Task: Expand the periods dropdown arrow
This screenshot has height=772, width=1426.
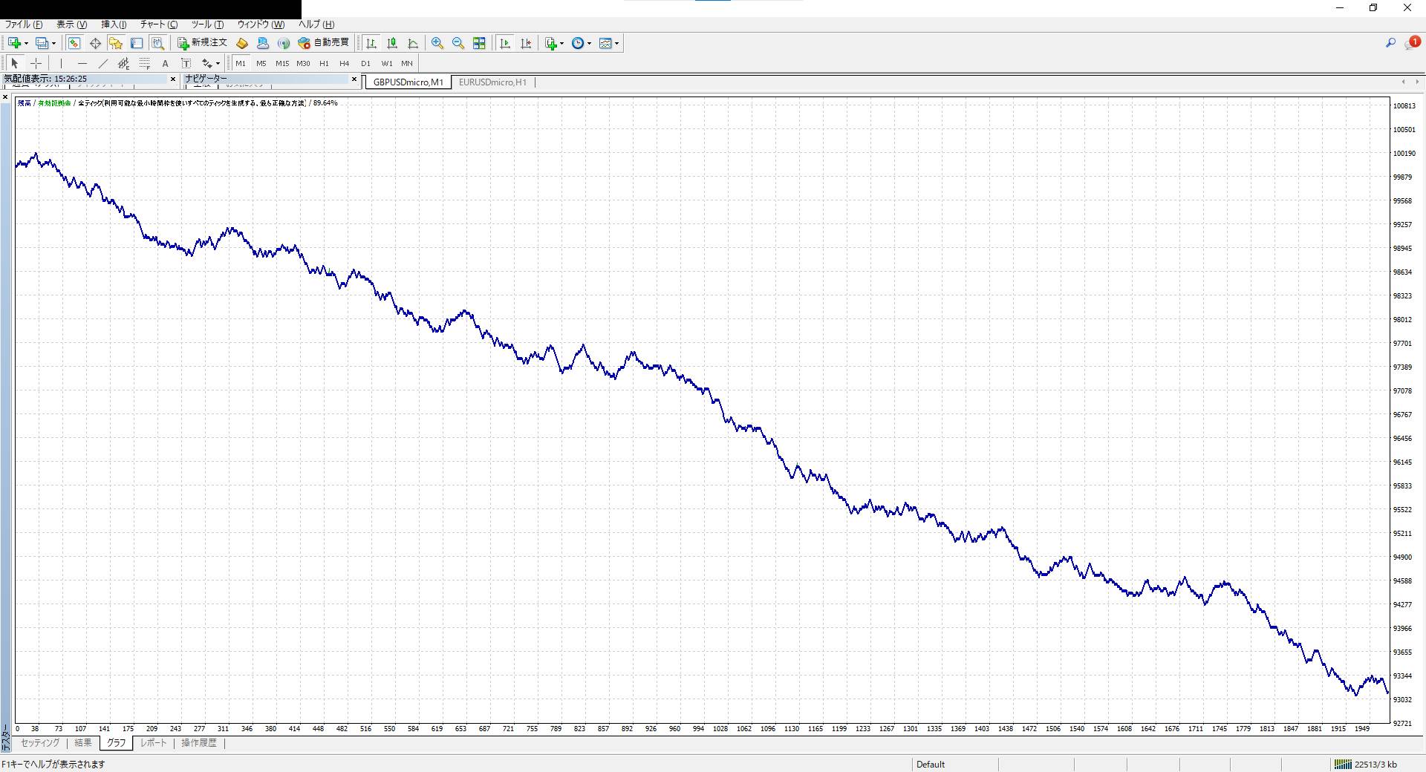Action: click(x=590, y=43)
